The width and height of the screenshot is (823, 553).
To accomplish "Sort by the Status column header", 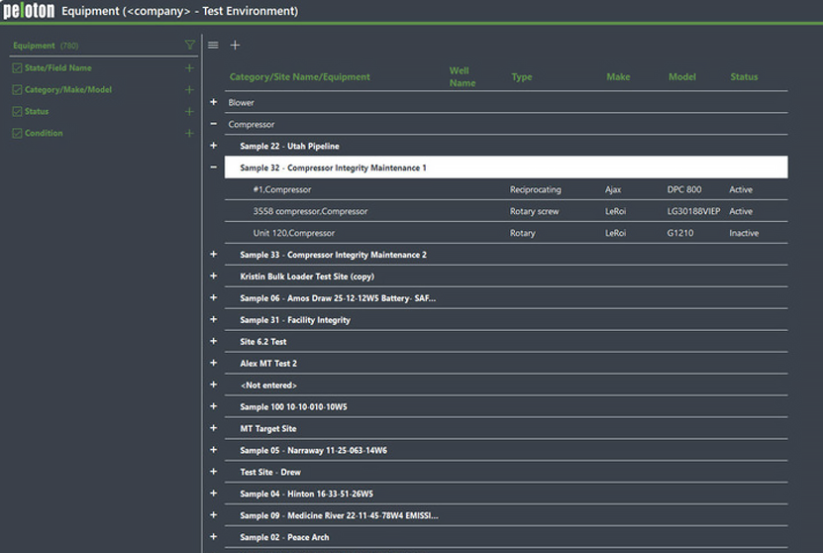I will coord(744,77).
